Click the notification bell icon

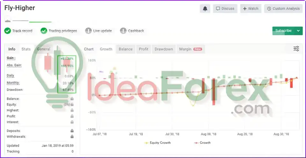pyautogui.click(x=205, y=9)
